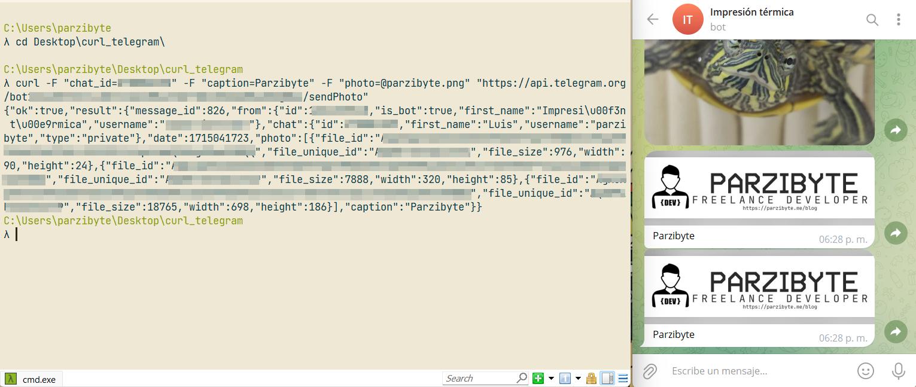Open the dropdown arrow beside the console 1 icon

[x=578, y=378]
